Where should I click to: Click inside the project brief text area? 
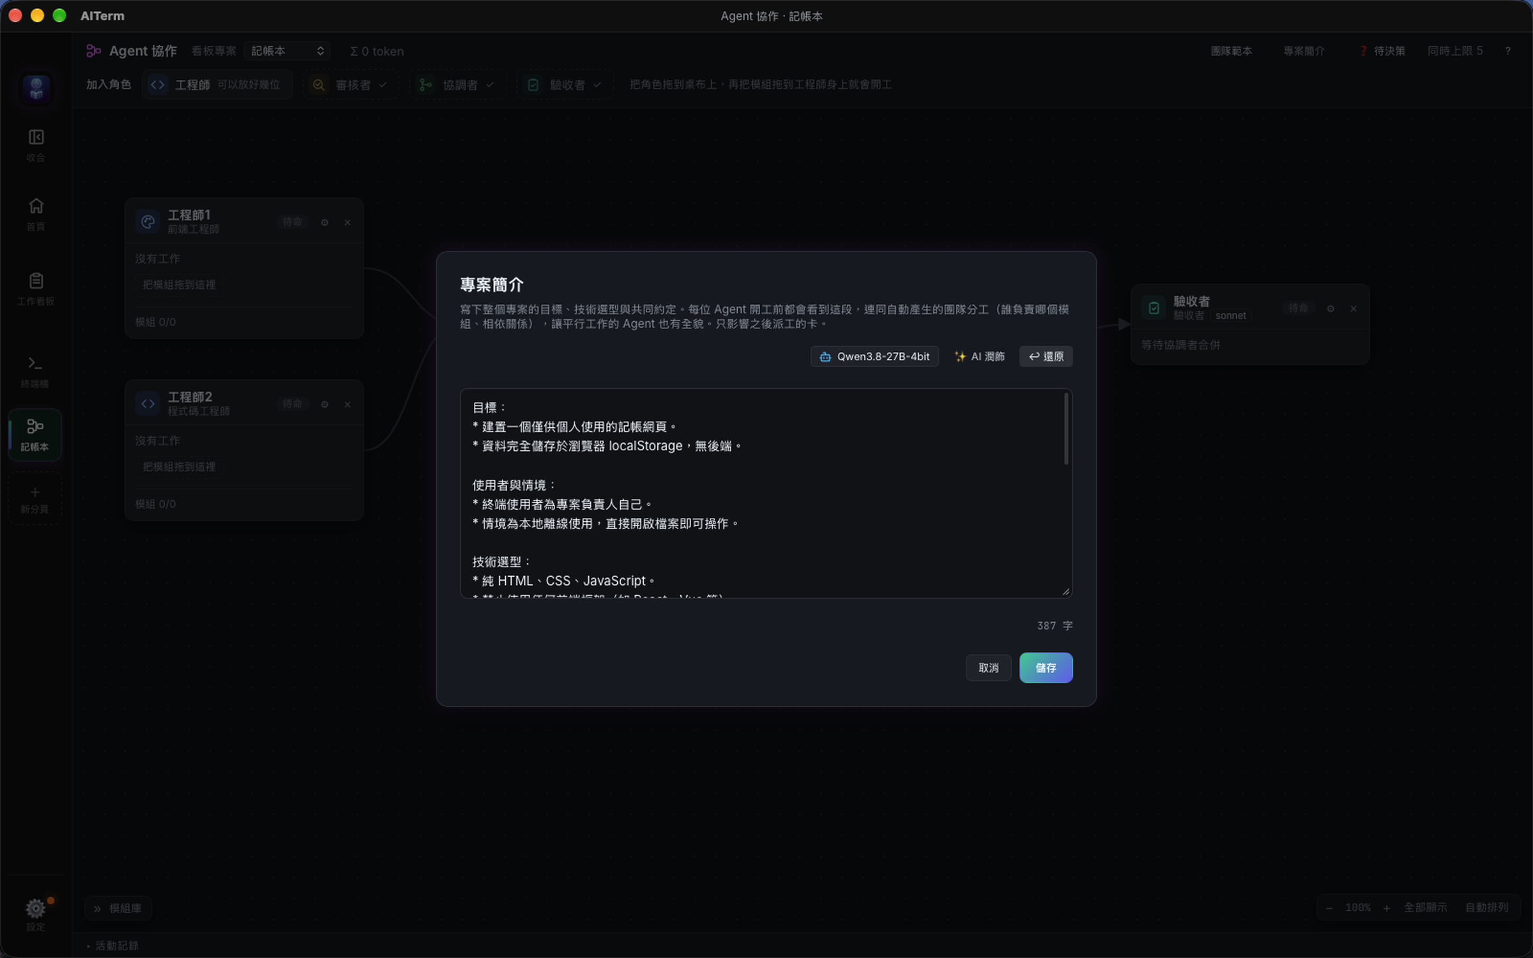(x=766, y=493)
